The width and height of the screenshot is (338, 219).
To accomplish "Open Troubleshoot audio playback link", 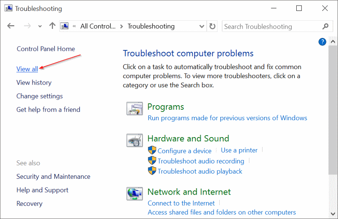I will 200,171.
